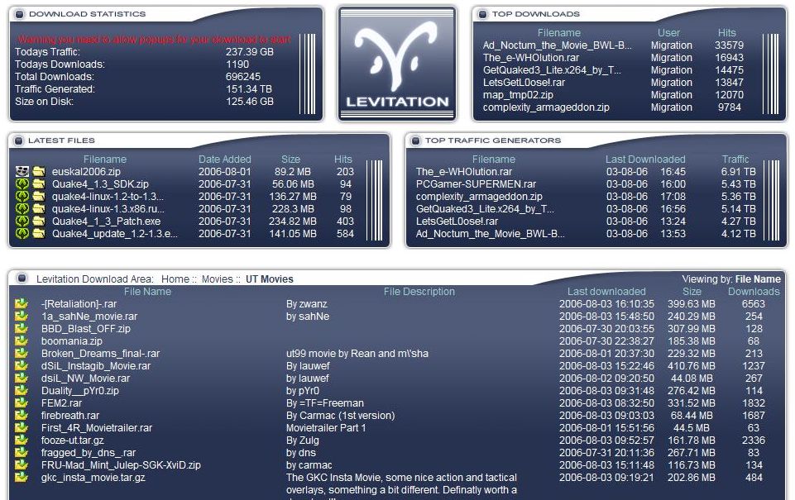This screenshot has height=500, width=795.
Task: Click the Levitation logo image
Action: (397, 64)
